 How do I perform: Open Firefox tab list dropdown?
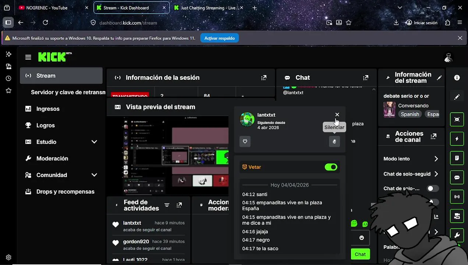[x=400, y=7]
